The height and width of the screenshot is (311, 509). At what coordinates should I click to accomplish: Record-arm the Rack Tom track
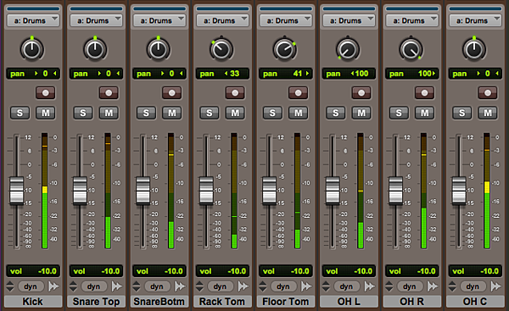[x=235, y=93]
